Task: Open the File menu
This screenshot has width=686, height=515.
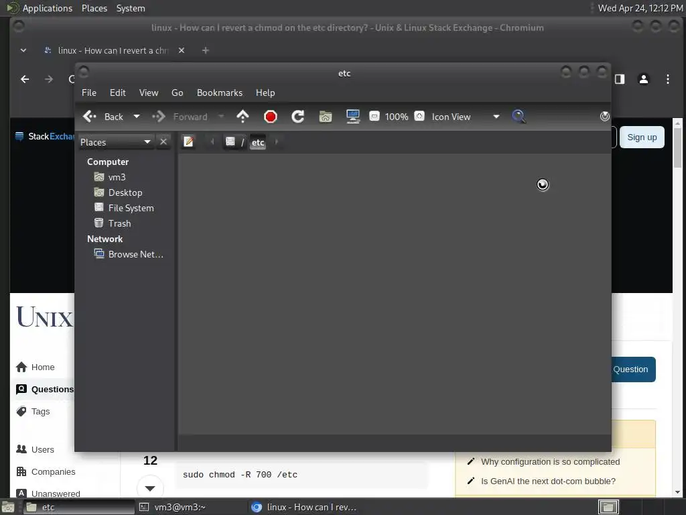Action: 89,93
